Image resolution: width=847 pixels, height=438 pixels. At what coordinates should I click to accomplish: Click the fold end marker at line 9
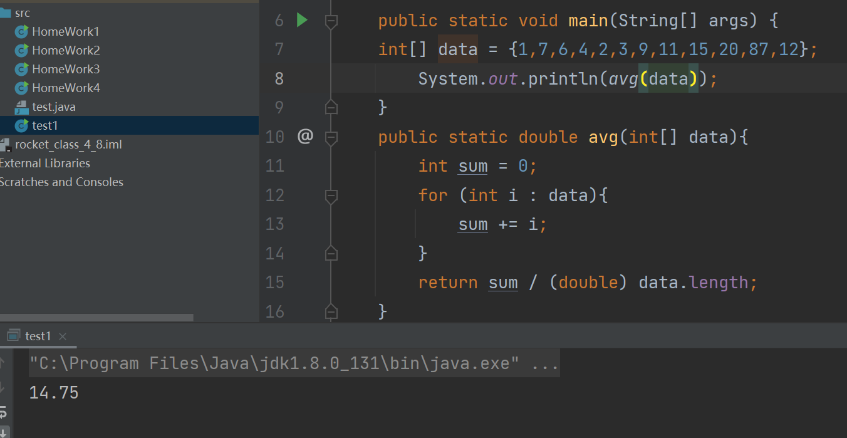tap(331, 107)
